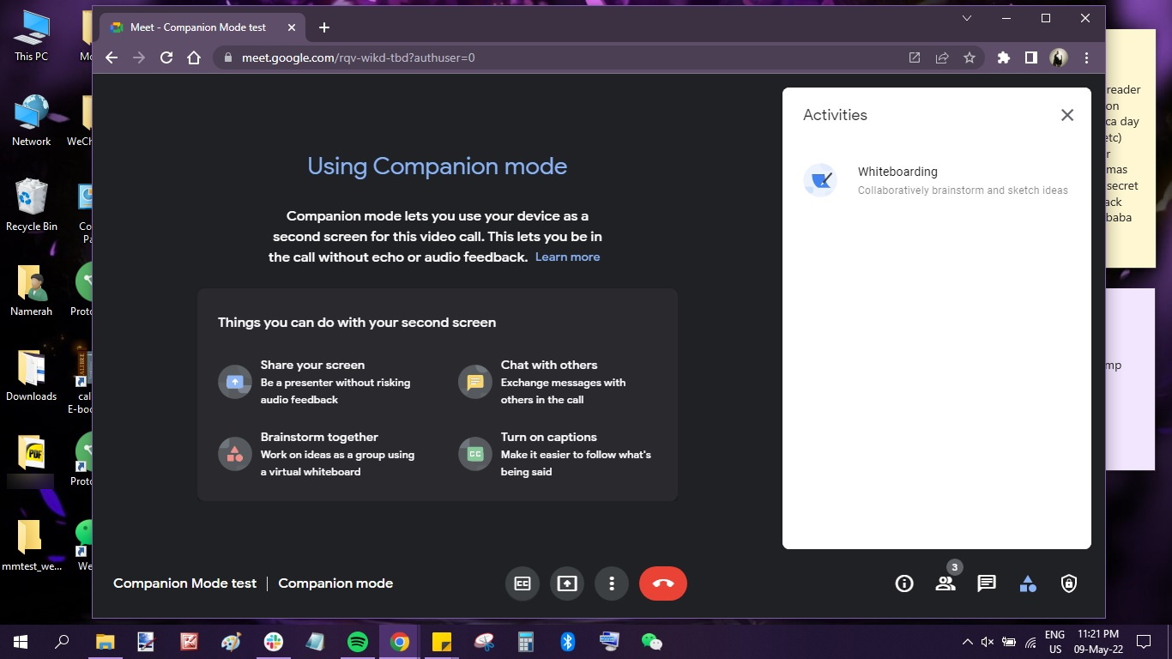1172x659 pixels.
Task: Click the Turn on captions tile icon
Action: [x=475, y=454]
